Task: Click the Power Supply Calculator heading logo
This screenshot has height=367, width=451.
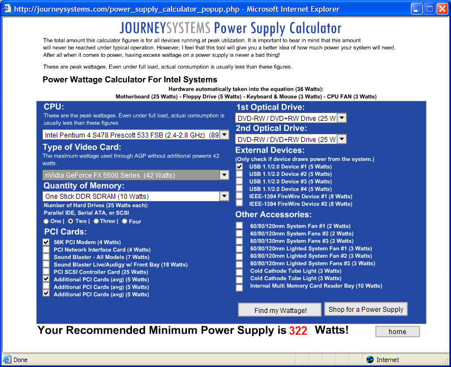Action: click(231, 28)
